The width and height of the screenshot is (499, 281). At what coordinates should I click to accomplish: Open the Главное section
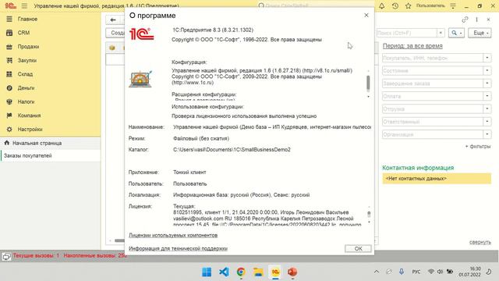pyautogui.click(x=27, y=19)
